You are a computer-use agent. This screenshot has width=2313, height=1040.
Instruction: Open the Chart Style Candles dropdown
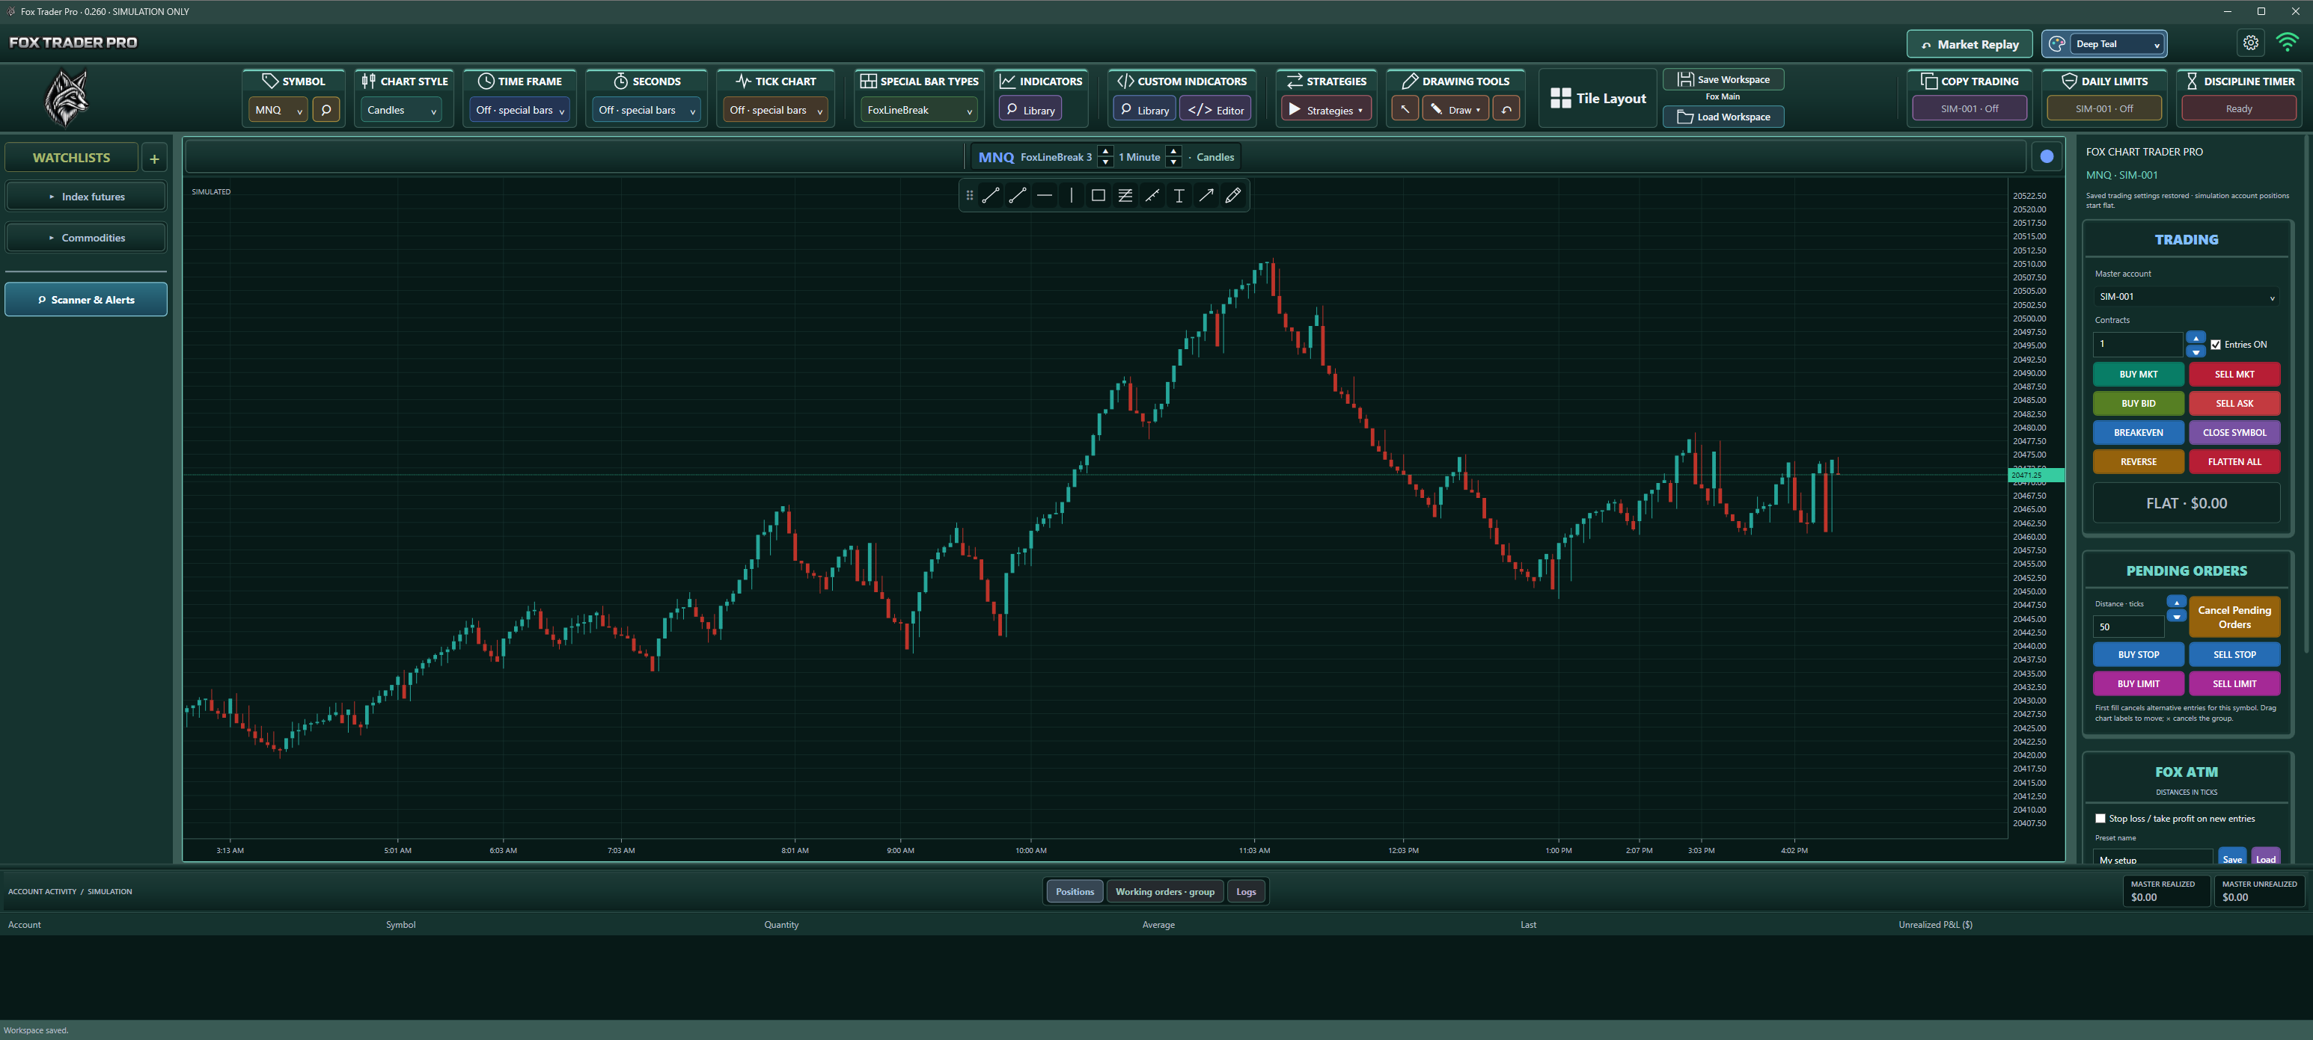pos(403,109)
